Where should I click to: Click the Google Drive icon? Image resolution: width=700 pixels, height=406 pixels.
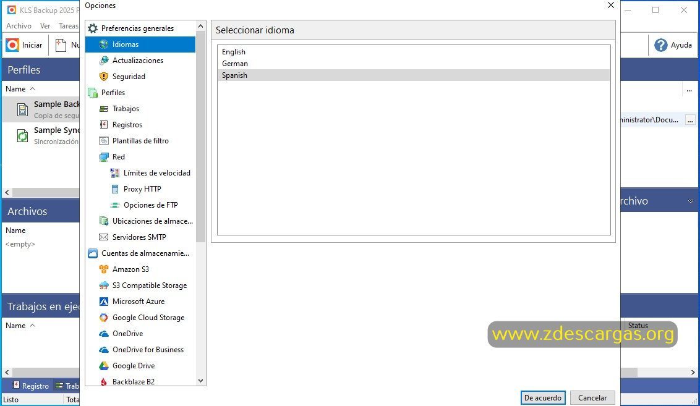103,366
